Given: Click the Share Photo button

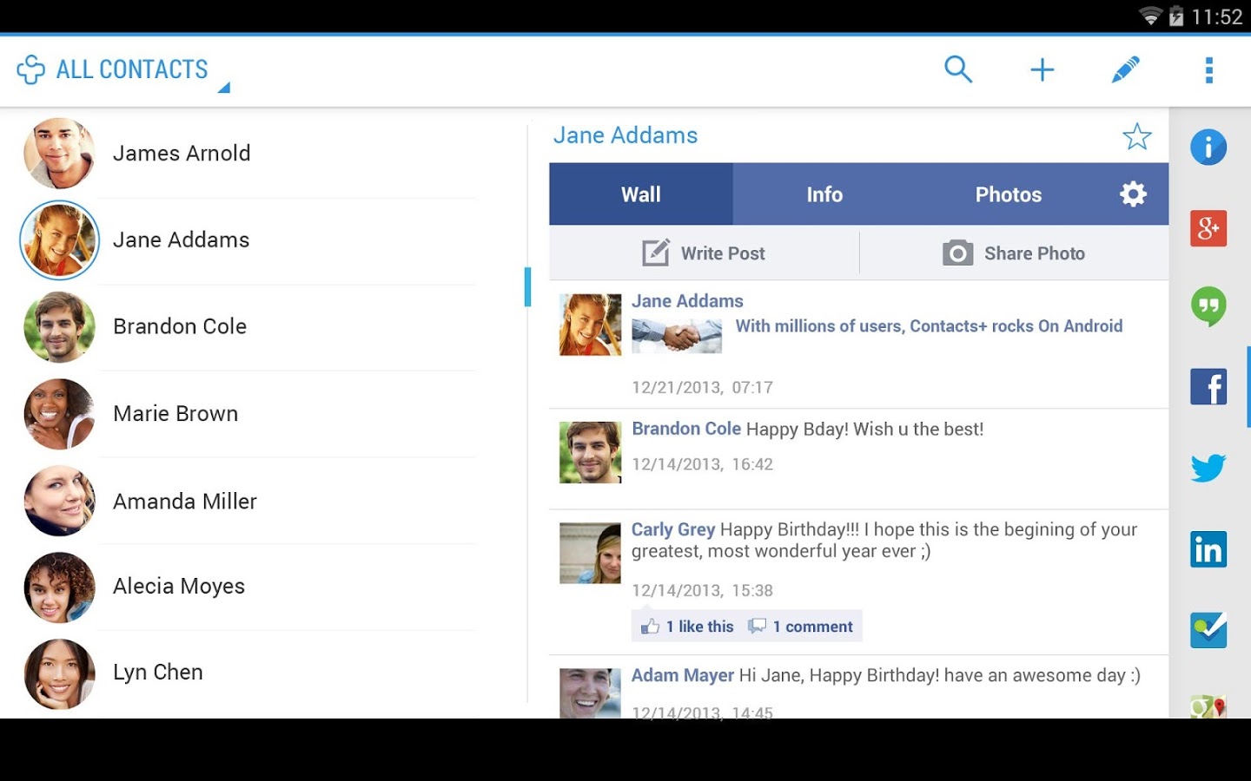Looking at the screenshot, I should pyautogui.click(x=1015, y=253).
